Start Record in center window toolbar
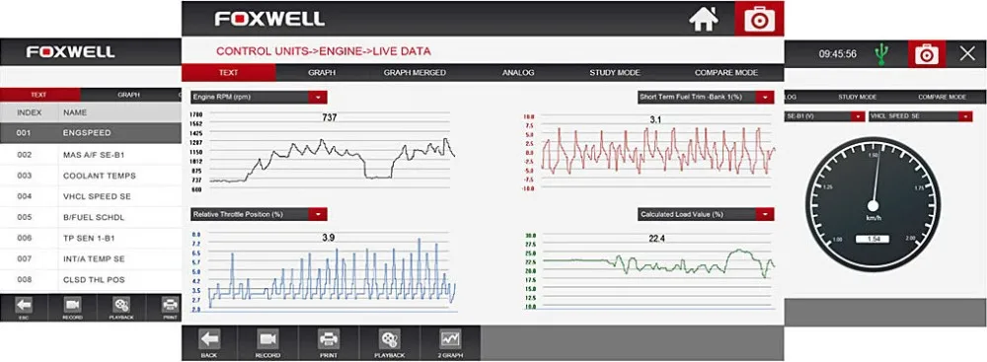This screenshot has height=362, width=987. 267,343
